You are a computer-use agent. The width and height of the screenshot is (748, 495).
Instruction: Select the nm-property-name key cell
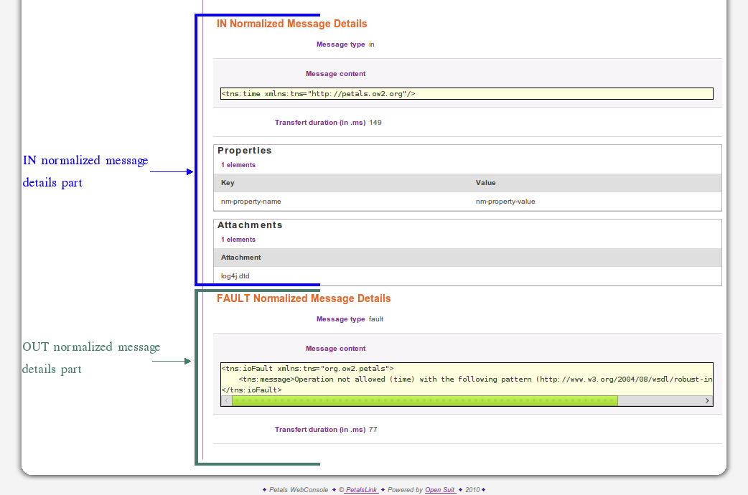251,202
